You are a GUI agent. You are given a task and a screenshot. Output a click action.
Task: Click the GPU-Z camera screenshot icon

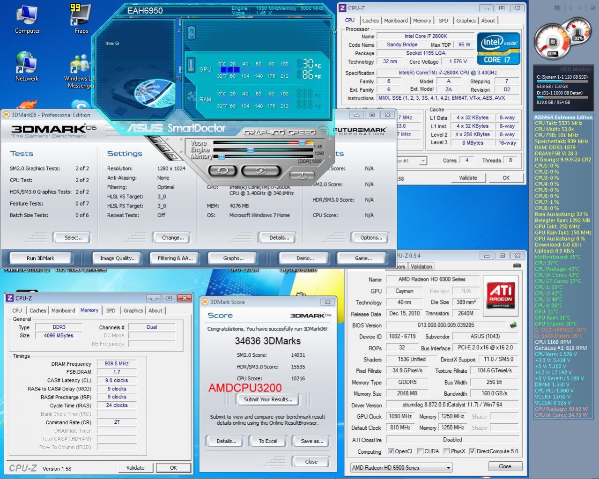pyautogui.click(x=517, y=265)
